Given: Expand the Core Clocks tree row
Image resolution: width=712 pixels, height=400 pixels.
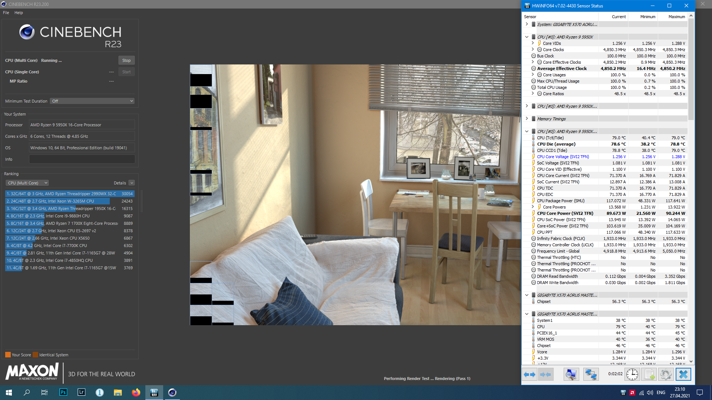Looking at the screenshot, I should click(x=533, y=50).
